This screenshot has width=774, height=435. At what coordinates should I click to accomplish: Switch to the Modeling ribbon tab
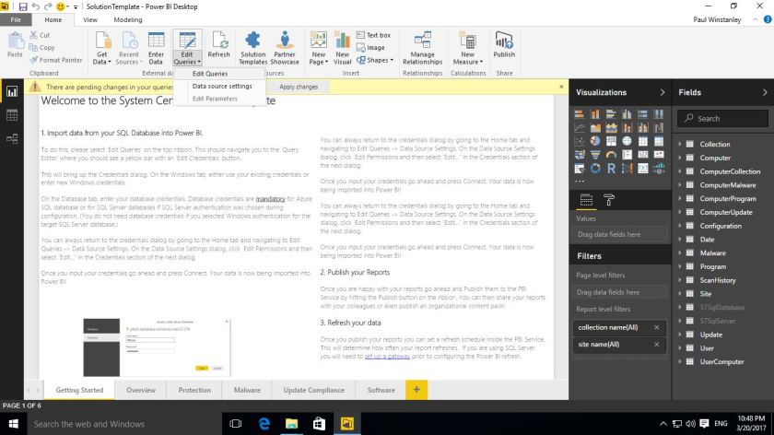[127, 18]
